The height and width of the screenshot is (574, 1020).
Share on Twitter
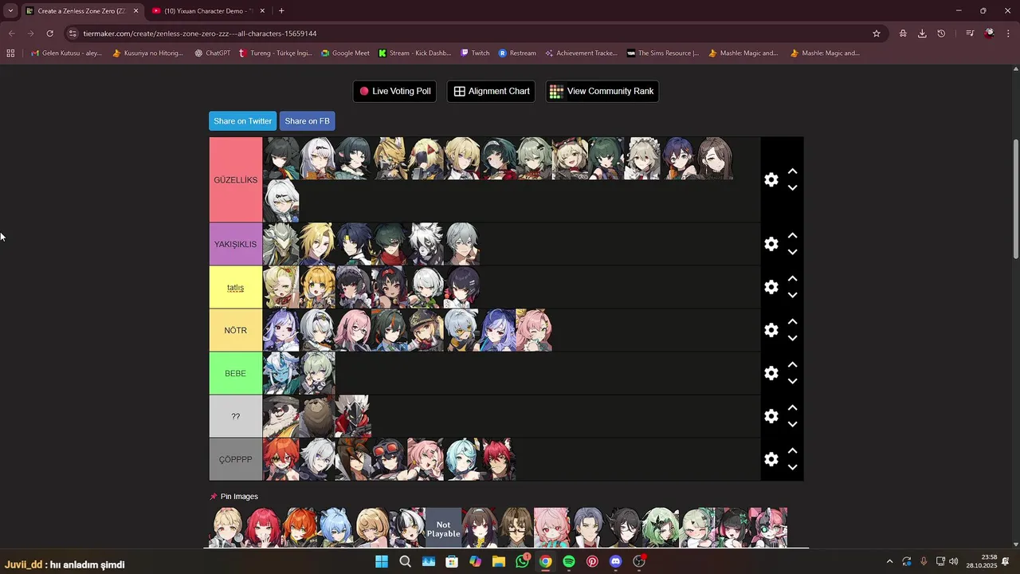242,121
